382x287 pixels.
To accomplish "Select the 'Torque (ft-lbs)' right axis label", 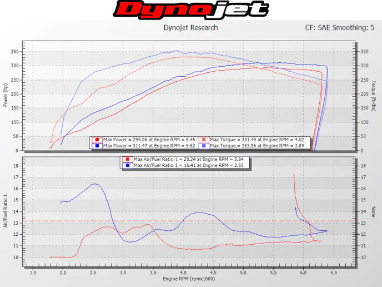I will [374, 95].
